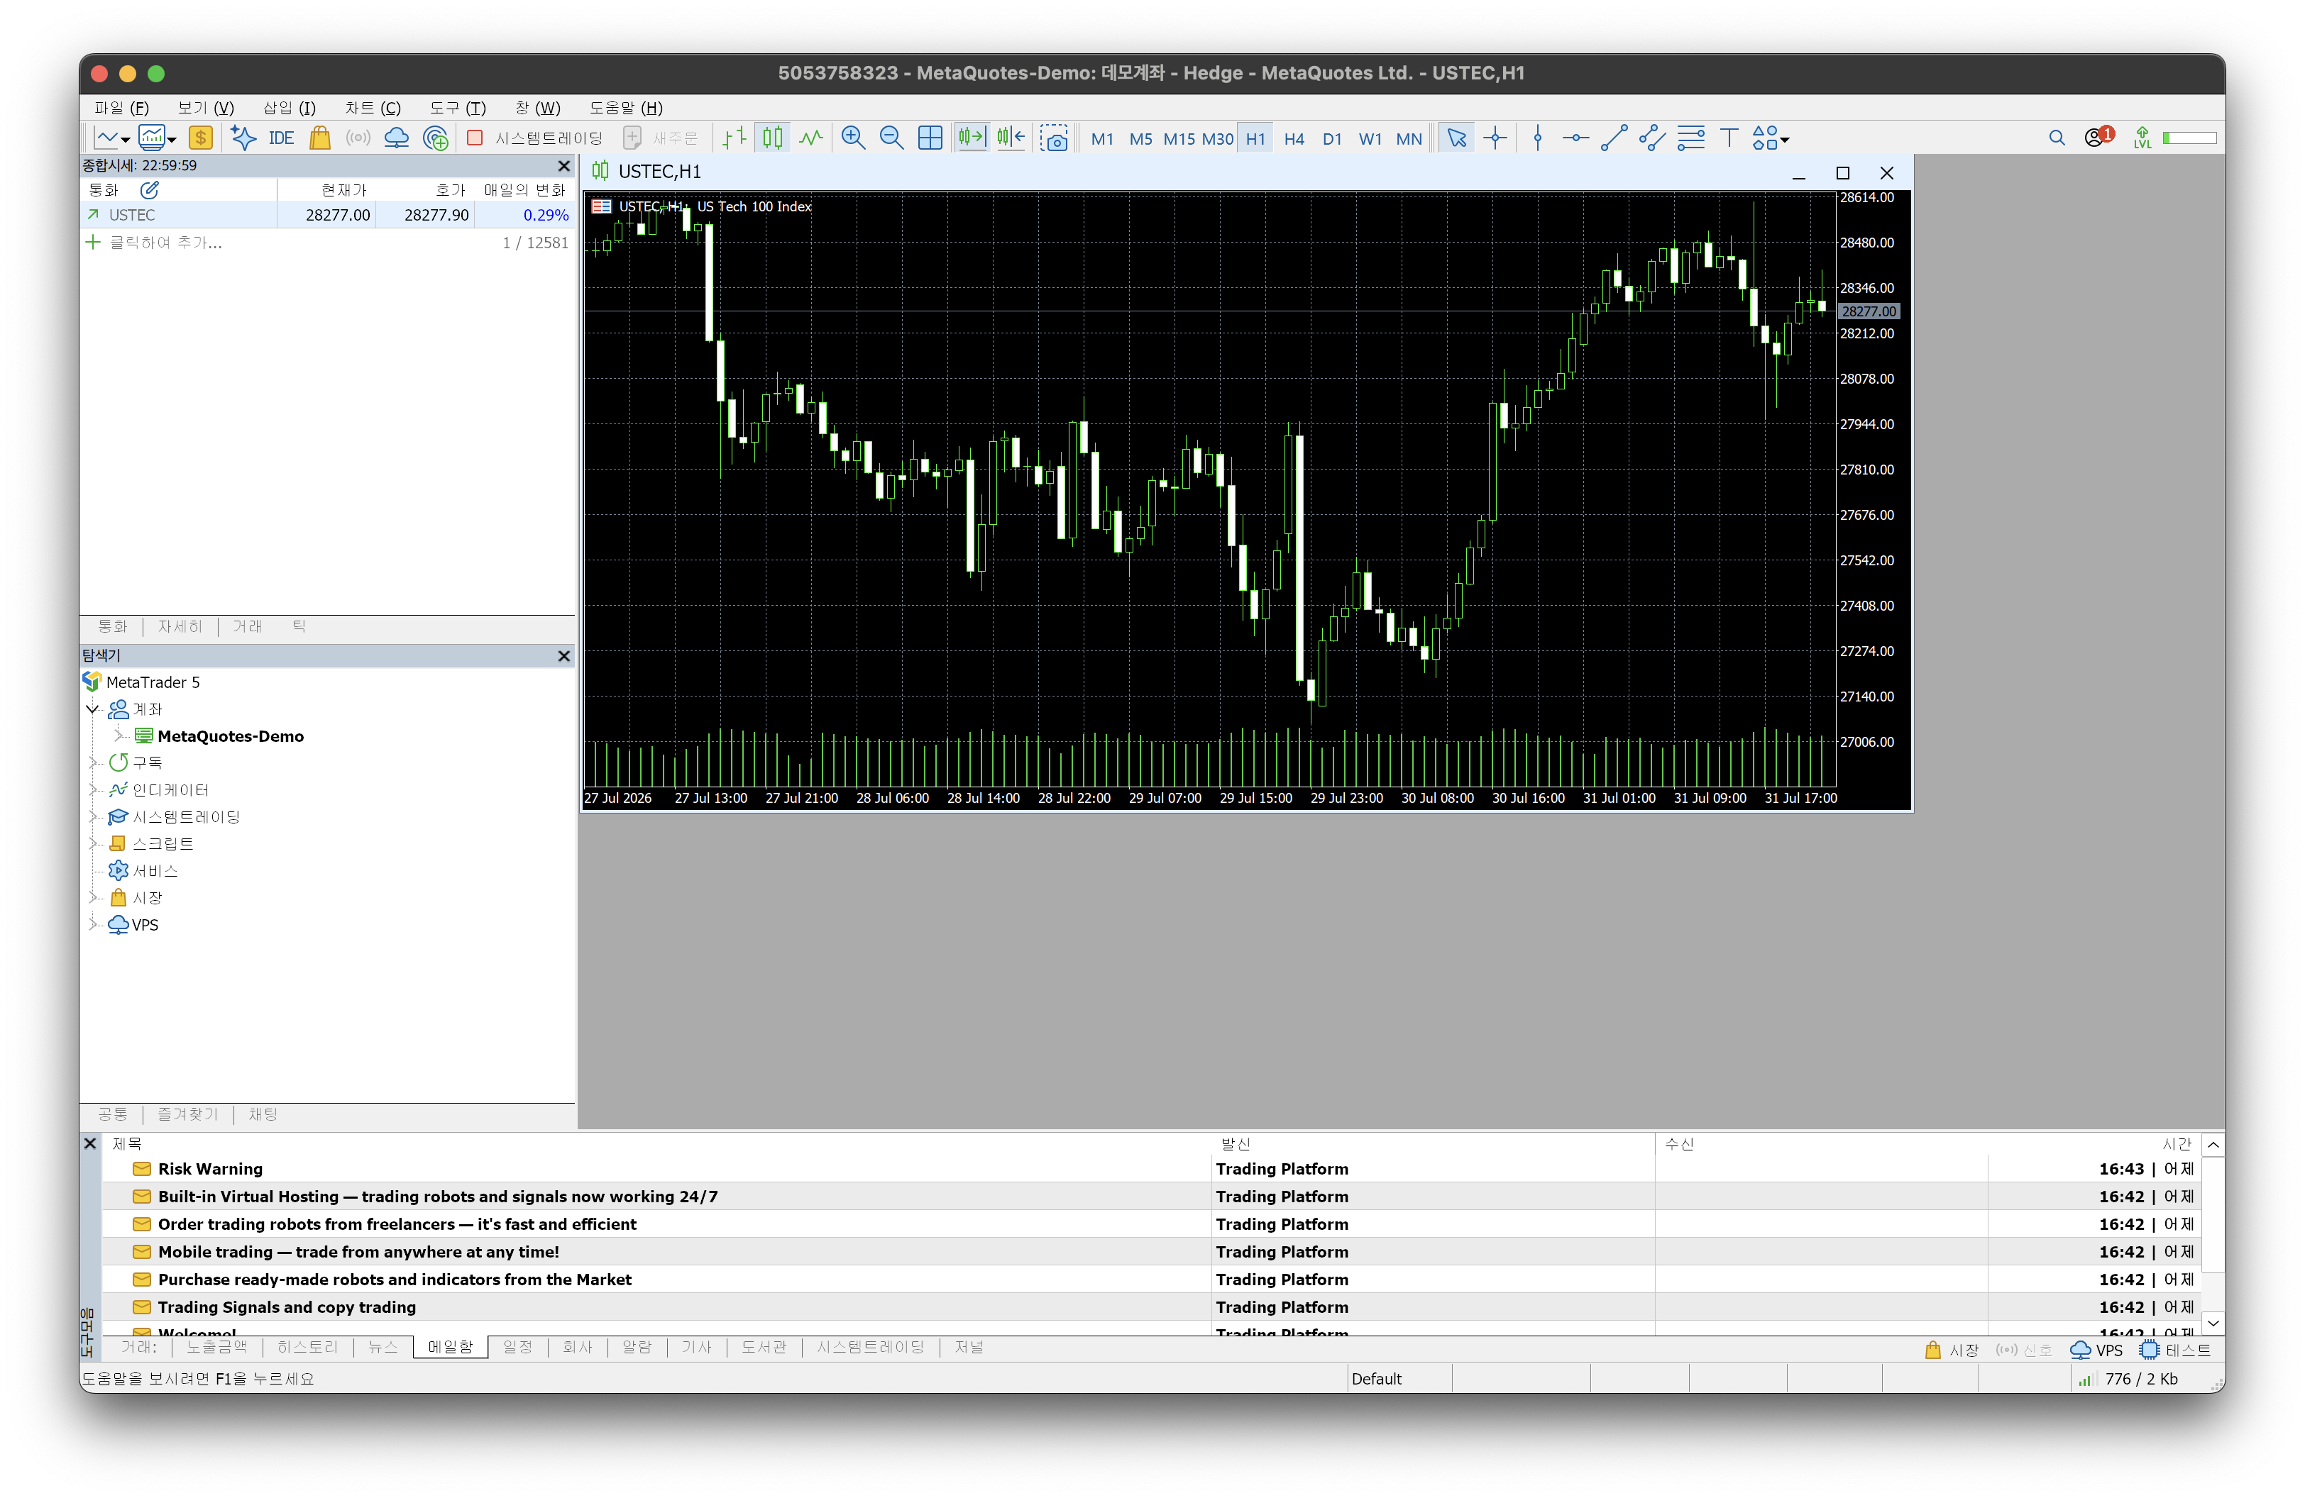Close the 탐색기 navigator panel
2305x1498 pixels.
(563, 656)
